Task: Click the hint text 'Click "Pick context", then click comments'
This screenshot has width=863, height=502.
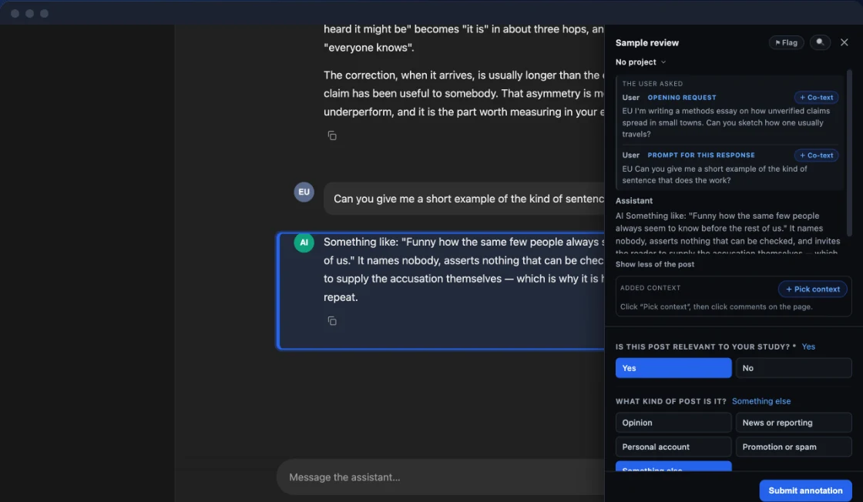Action: pyautogui.click(x=716, y=306)
